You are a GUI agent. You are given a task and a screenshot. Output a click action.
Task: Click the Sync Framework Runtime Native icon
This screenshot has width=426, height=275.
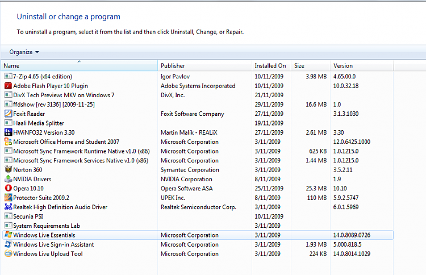pyautogui.click(x=9, y=151)
